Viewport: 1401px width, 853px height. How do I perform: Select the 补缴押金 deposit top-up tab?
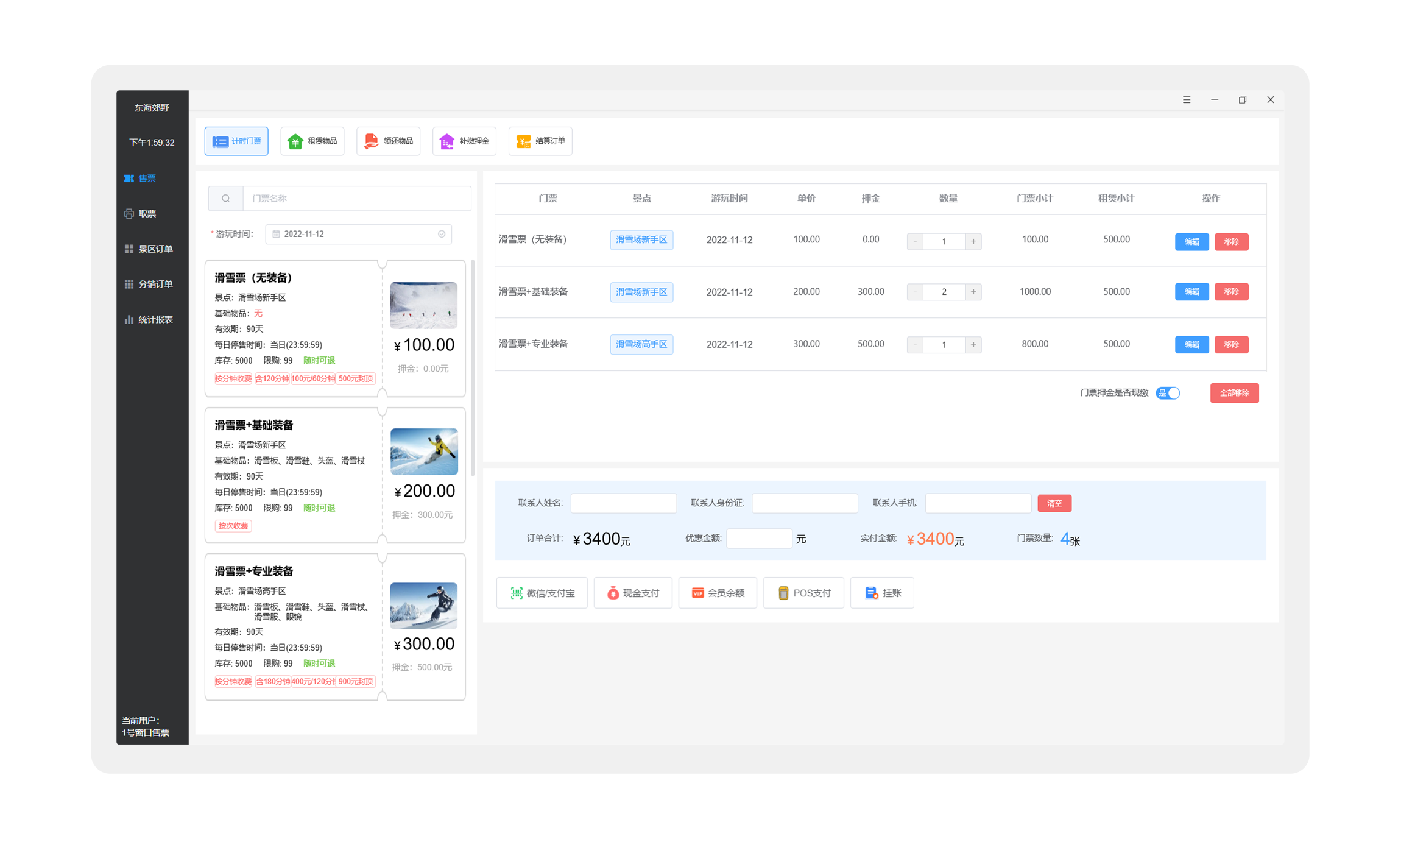pyautogui.click(x=465, y=141)
